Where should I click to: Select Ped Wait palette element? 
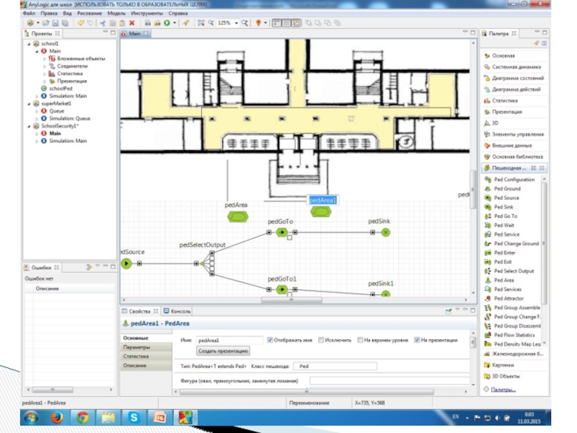[503, 225]
